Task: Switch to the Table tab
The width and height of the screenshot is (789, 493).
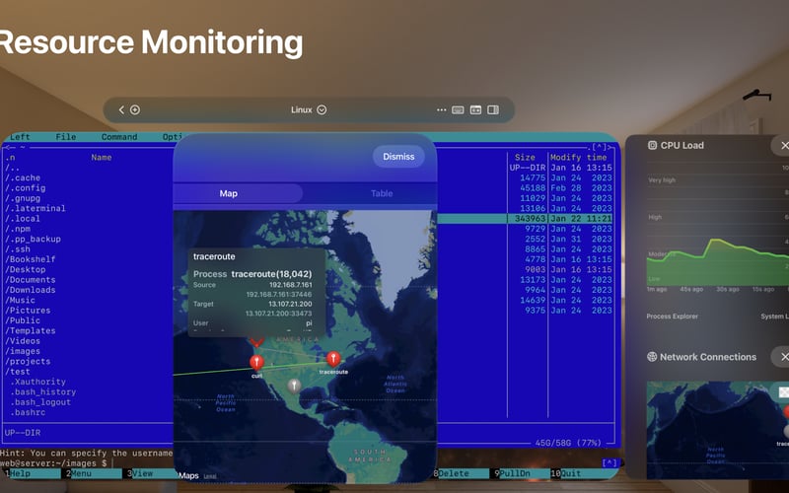Action: click(382, 193)
